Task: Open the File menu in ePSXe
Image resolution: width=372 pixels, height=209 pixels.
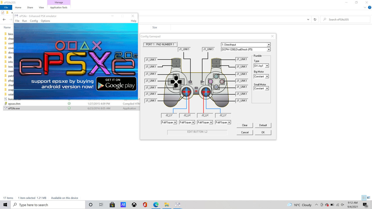Action: 17,21
